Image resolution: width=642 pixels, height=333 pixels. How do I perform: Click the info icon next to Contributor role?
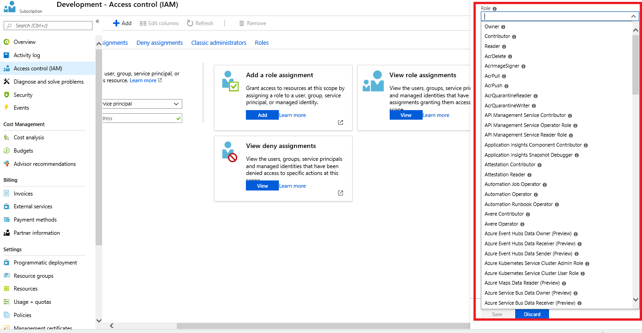tap(514, 37)
